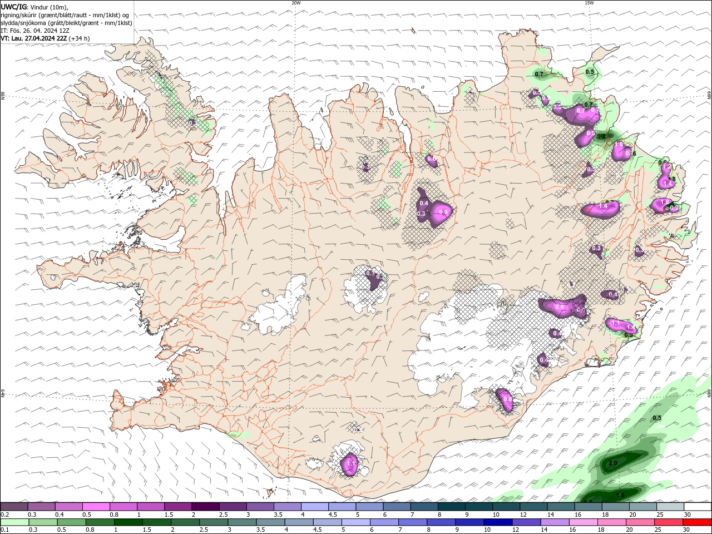Click the 'slydda/snjókoma (grátt/bleikt/grænt' description line

(67, 23)
